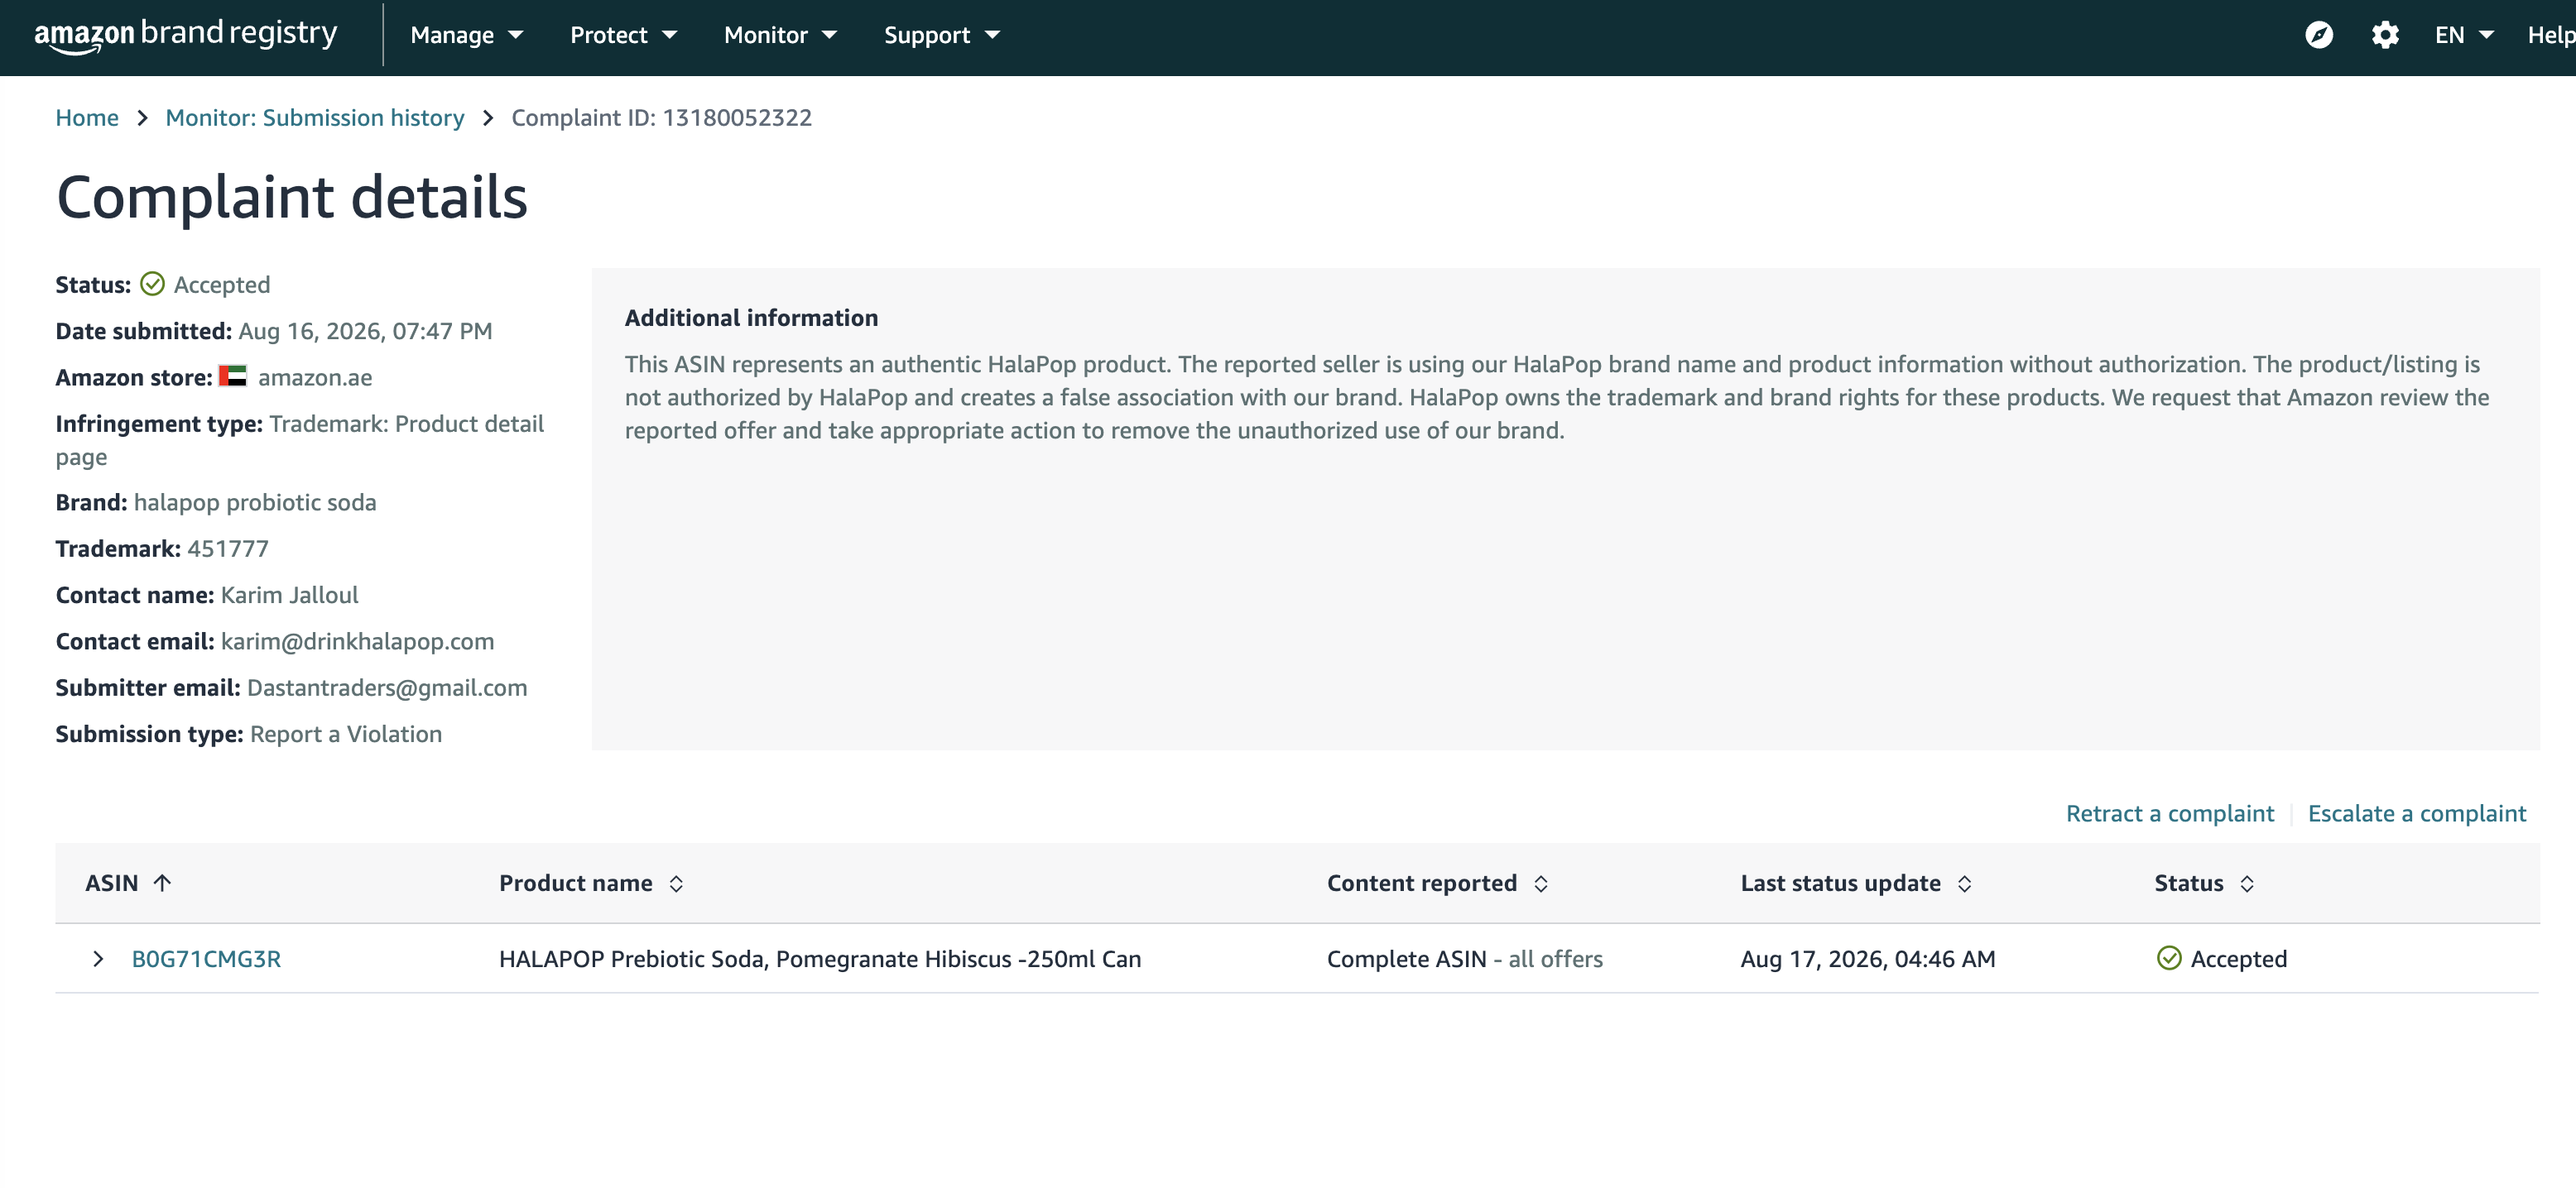Click the Last status update header
This screenshot has width=2576, height=1188.
coord(1840,884)
